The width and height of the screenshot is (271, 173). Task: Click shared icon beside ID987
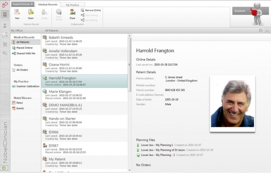tap(45, 145)
